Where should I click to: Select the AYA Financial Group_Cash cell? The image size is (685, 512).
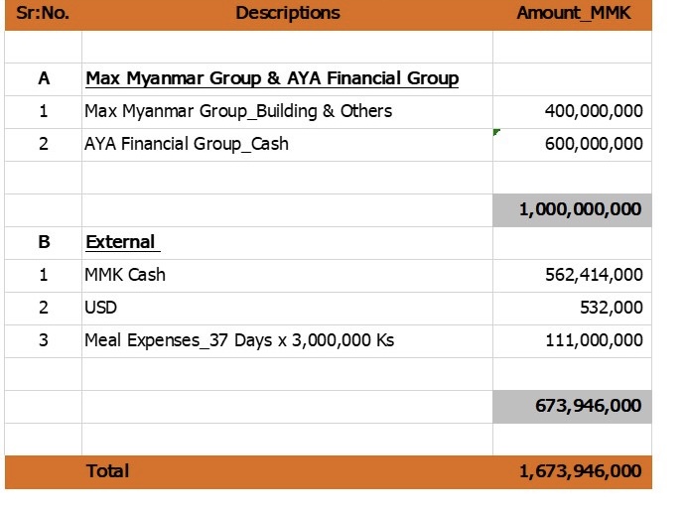point(288,145)
